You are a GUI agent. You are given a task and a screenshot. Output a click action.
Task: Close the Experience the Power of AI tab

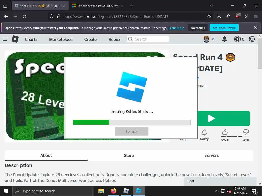coord(122,6)
